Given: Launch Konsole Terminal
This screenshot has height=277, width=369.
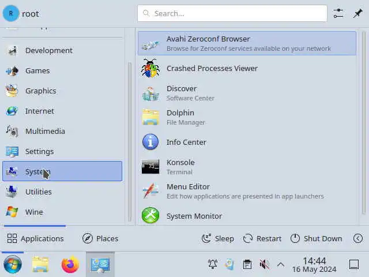Looking at the screenshot, I should coord(247,167).
